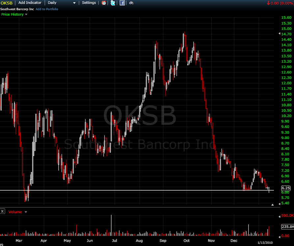Click the Dec month label
294x246 pixels.
234,240
